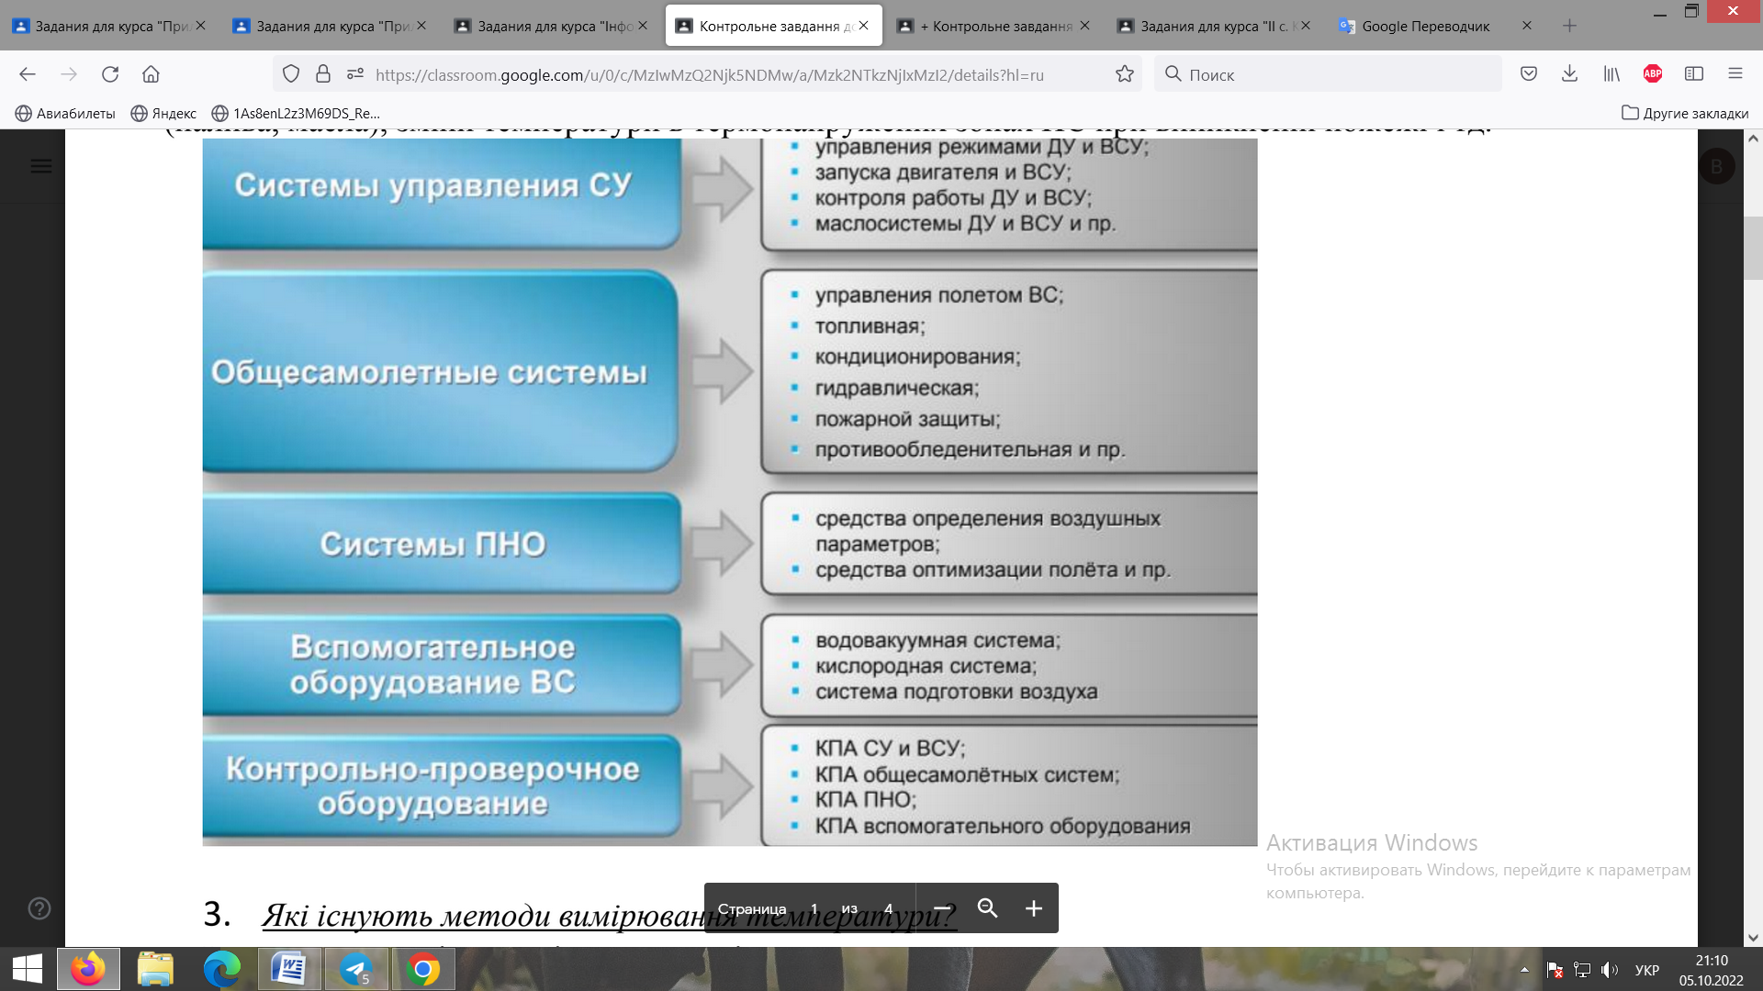This screenshot has width=1763, height=991.
Task: Show hidden system tray icons
Action: (x=1524, y=970)
